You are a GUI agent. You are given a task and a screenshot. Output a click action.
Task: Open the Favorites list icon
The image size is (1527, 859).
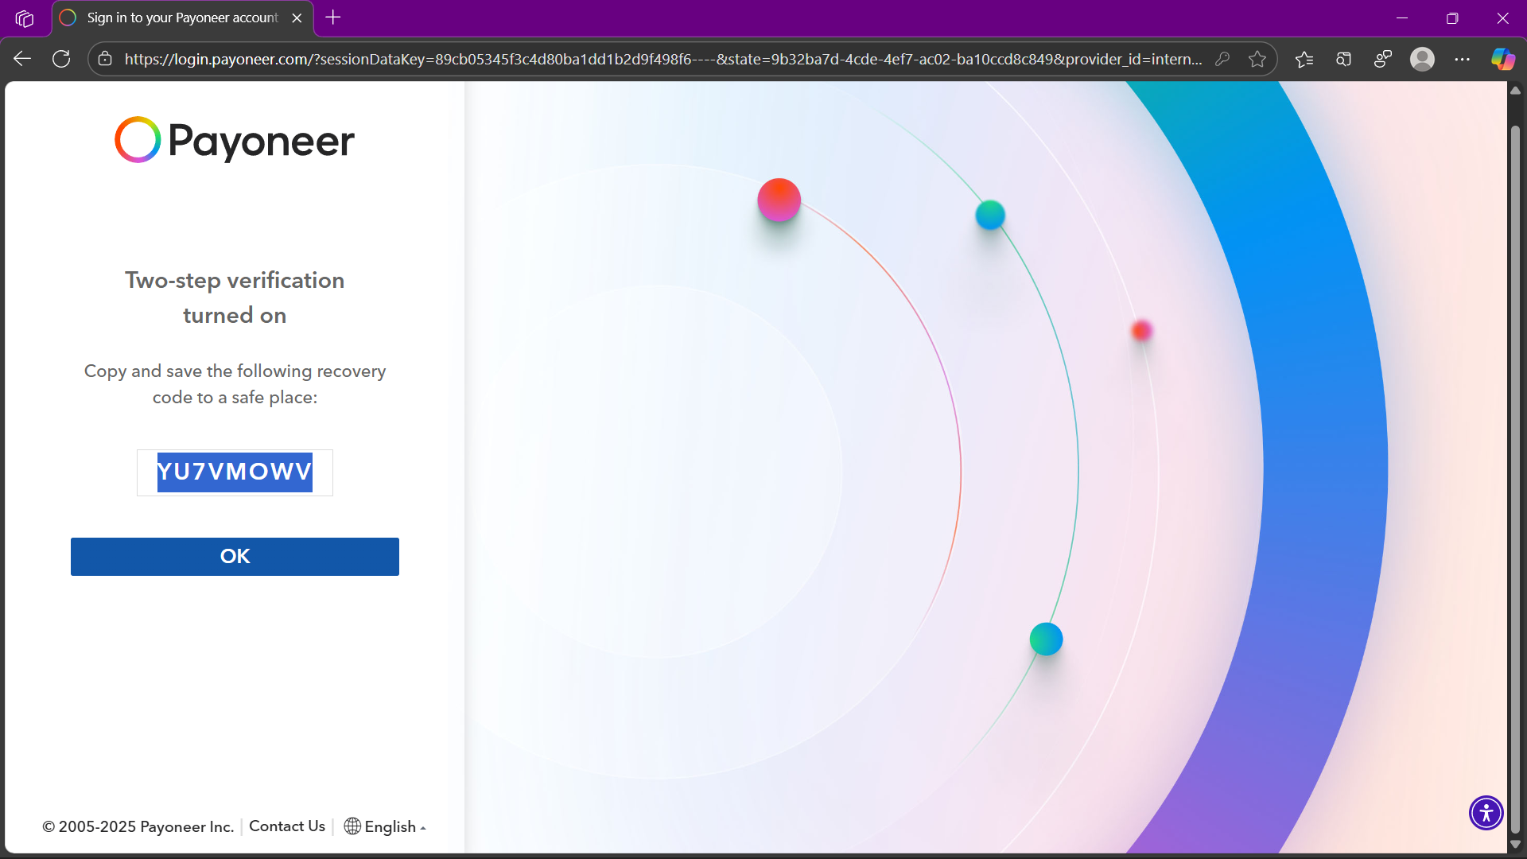tap(1304, 59)
